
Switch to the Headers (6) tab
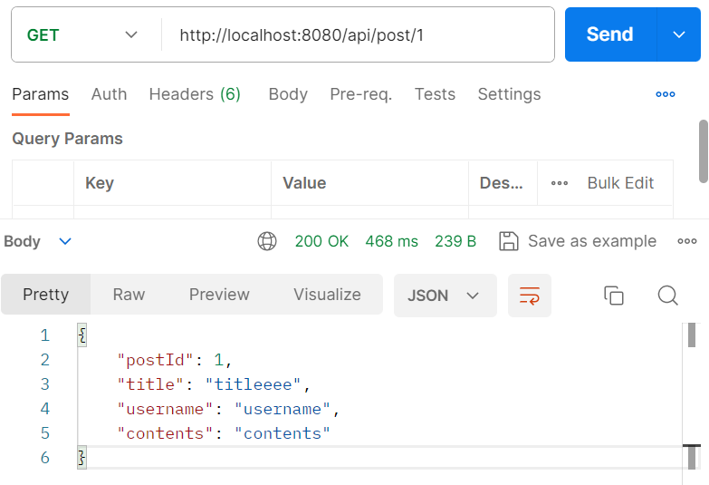(195, 94)
